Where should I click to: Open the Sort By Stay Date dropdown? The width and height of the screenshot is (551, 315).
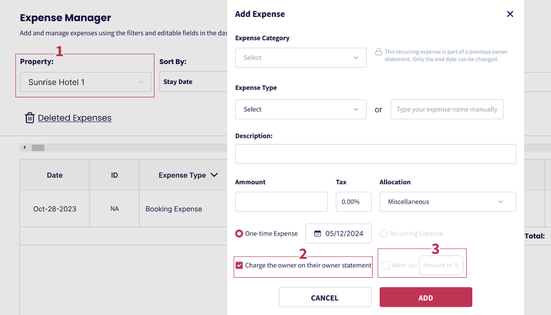click(x=193, y=82)
